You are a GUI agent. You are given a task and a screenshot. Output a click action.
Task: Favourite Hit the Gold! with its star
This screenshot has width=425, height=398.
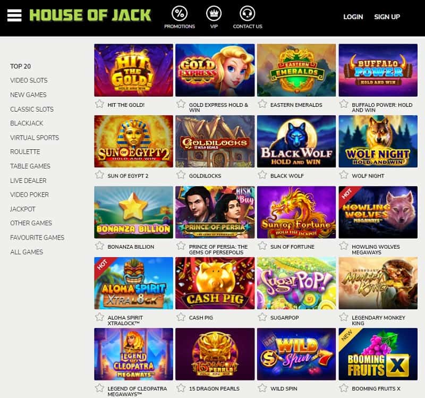[99, 104]
